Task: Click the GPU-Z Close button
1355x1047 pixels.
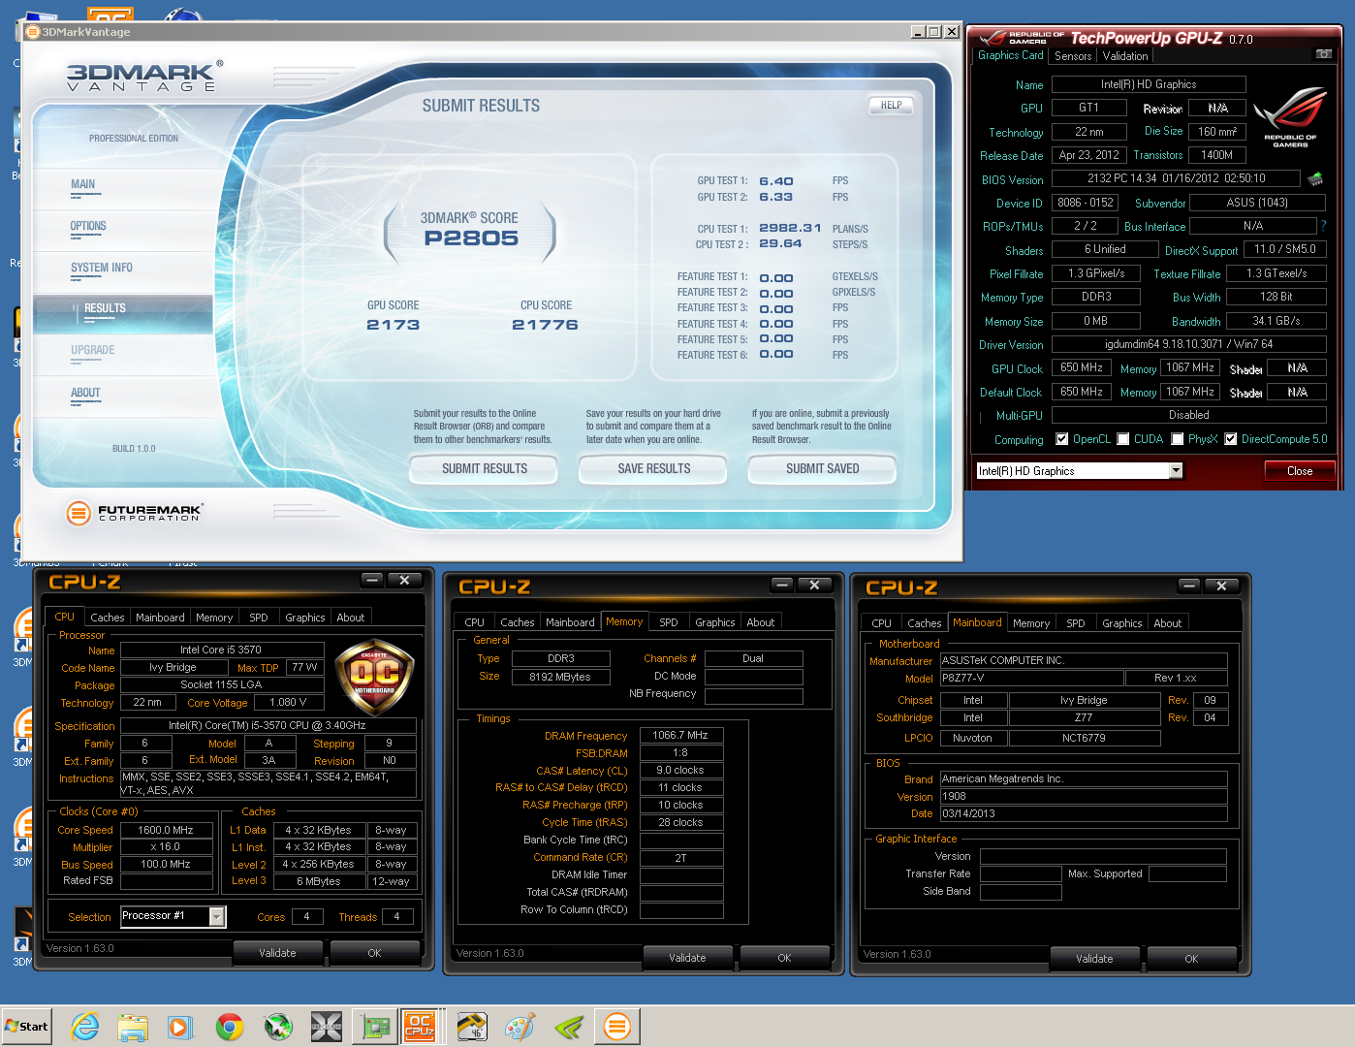Action: [x=1300, y=471]
